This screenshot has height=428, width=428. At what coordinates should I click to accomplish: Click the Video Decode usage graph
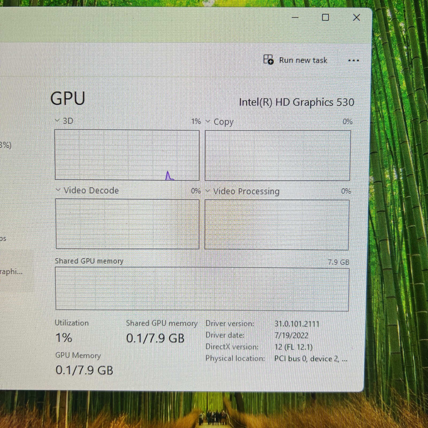pyautogui.click(x=127, y=224)
